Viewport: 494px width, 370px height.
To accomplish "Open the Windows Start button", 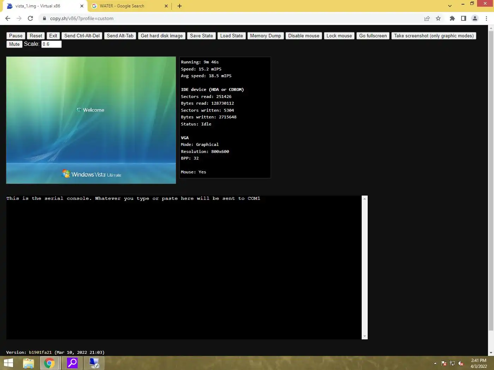I will tap(8, 363).
